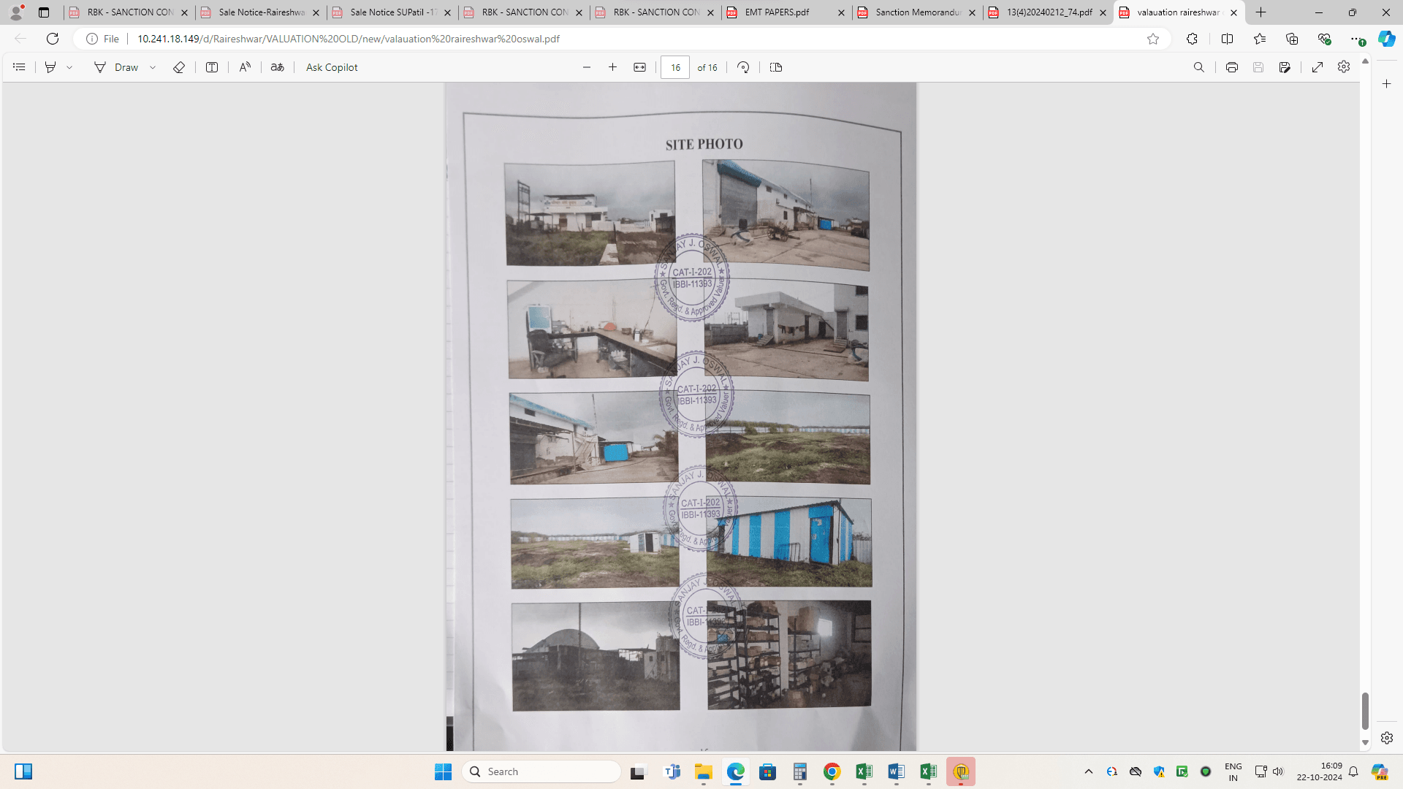Viewport: 1403px width, 789px height.
Task: Click the volume icon in system tray
Action: pyautogui.click(x=1278, y=771)
